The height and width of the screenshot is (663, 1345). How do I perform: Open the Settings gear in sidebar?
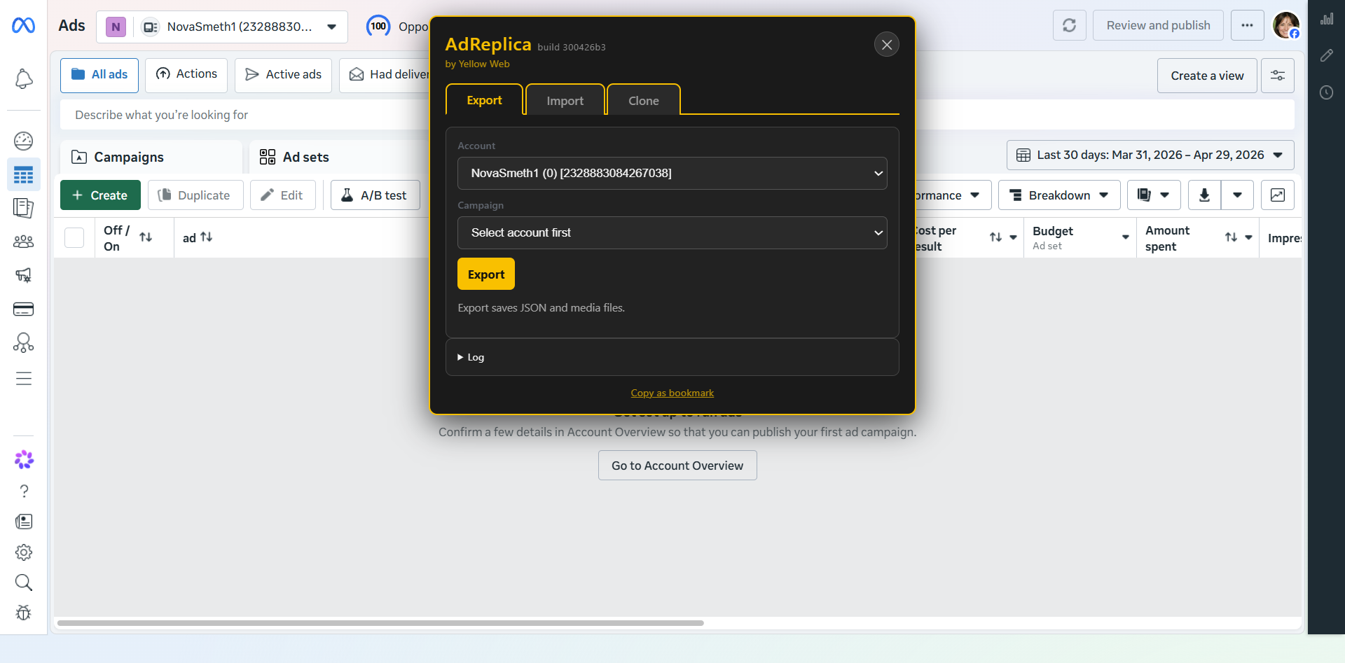click(24, 552)
